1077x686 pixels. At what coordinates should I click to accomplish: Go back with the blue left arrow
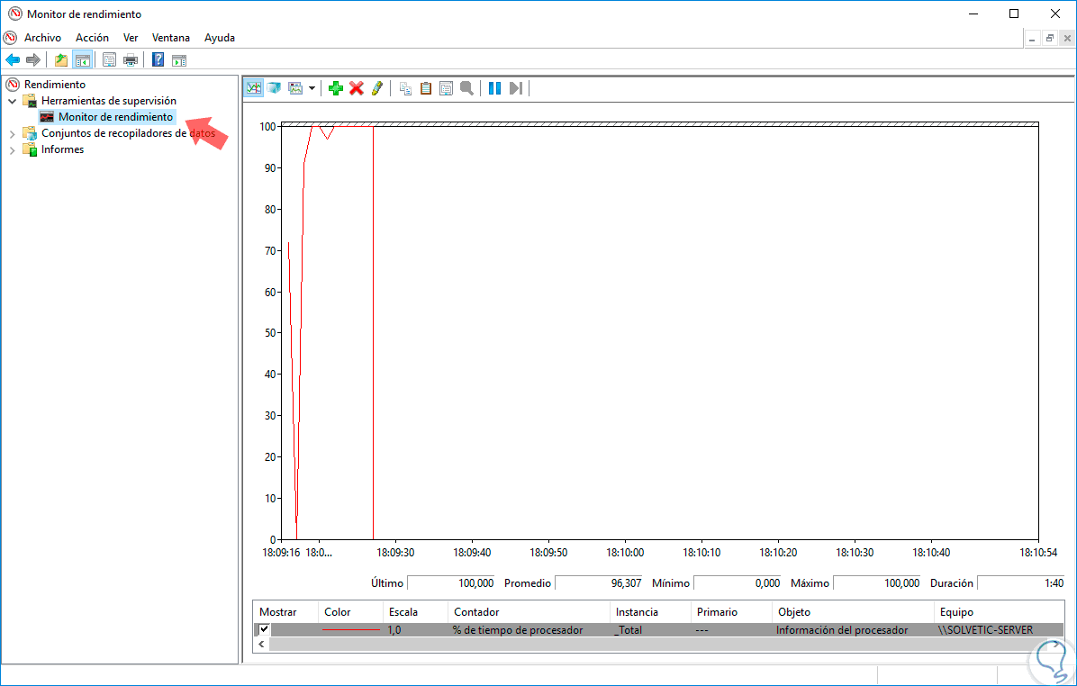13,60
